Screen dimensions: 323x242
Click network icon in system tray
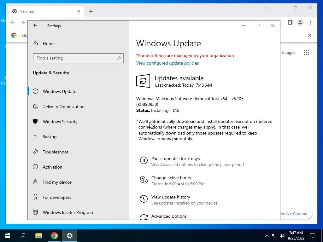tap(275, 236)
